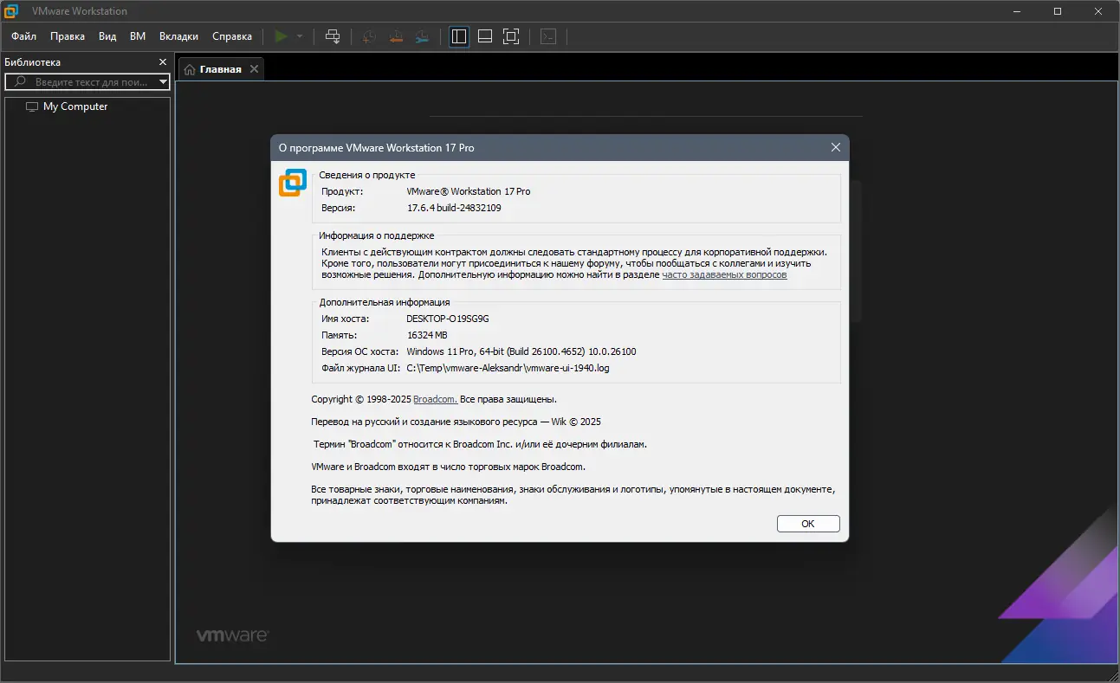This screenshot has height=683, width=1120.
Task: Click the green power-on play button
Action: click(x=281, y=36)
